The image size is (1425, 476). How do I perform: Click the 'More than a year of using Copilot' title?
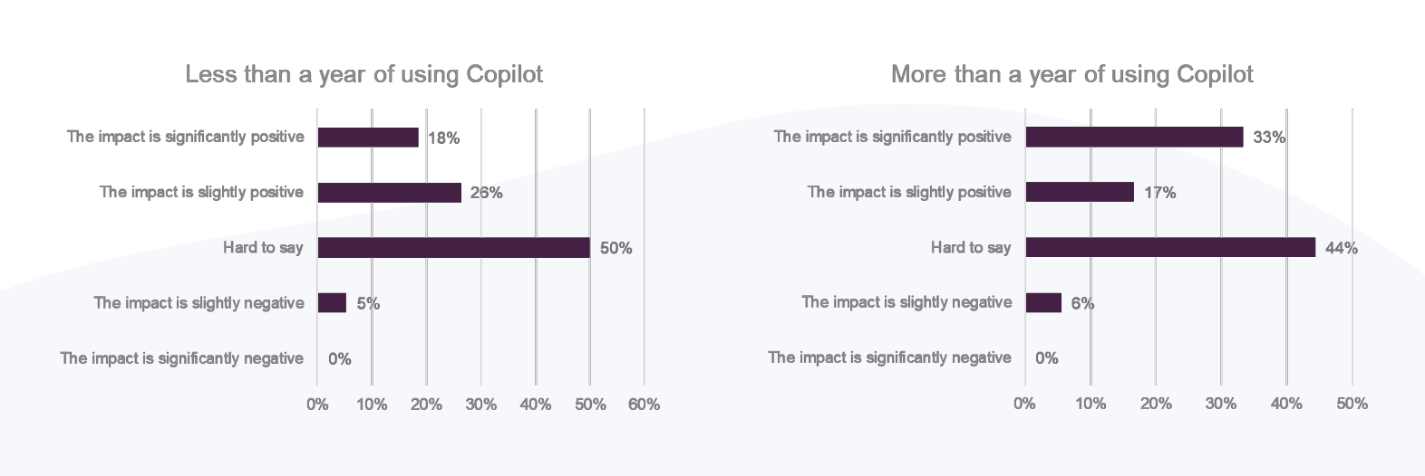click(x=1071, y=74)
